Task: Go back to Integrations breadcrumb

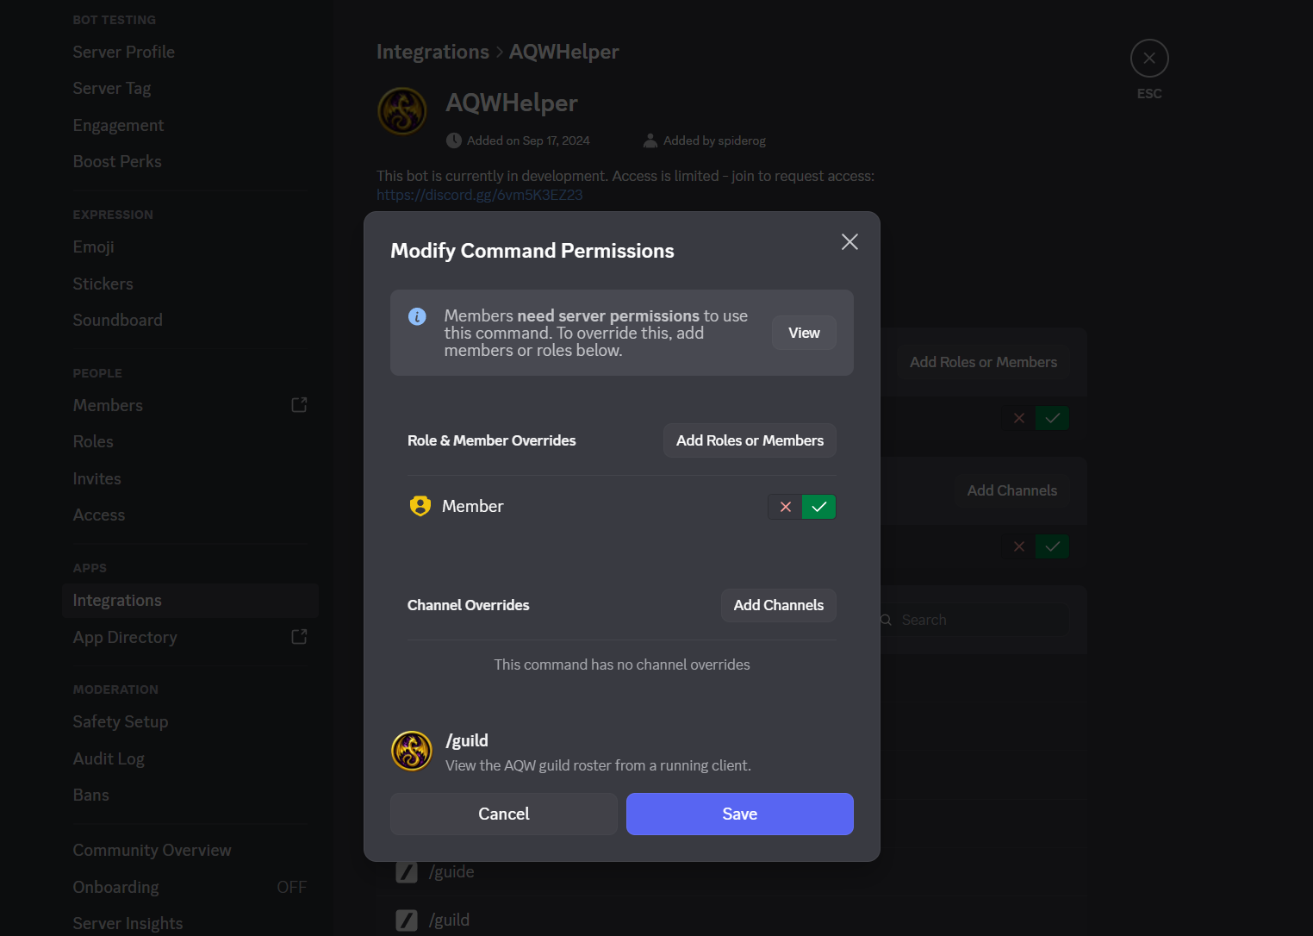Action: pyautogui.click(x=432, y=52)
